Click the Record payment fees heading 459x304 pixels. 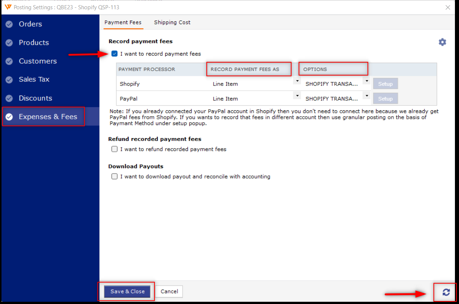point(140,41)
